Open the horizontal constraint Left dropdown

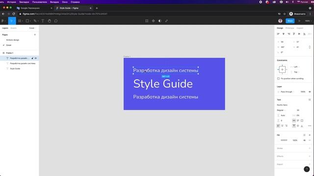(296, 67)
